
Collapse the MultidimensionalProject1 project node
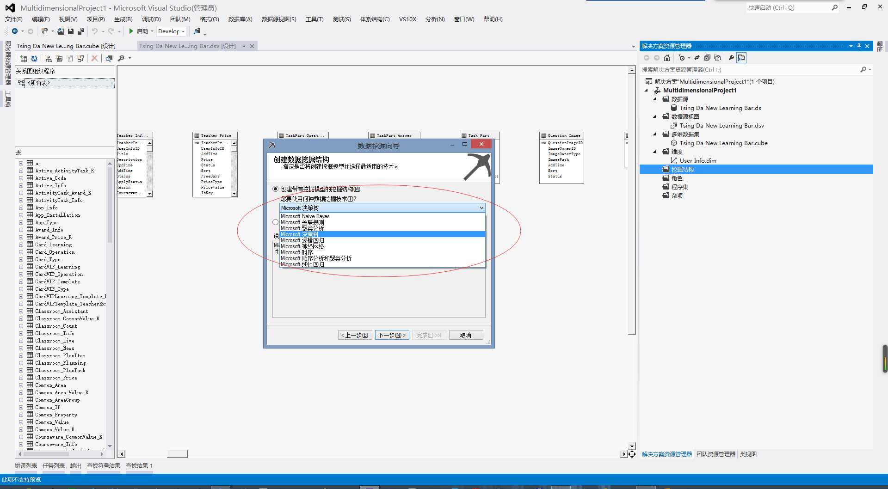click(x=647, y=91)
